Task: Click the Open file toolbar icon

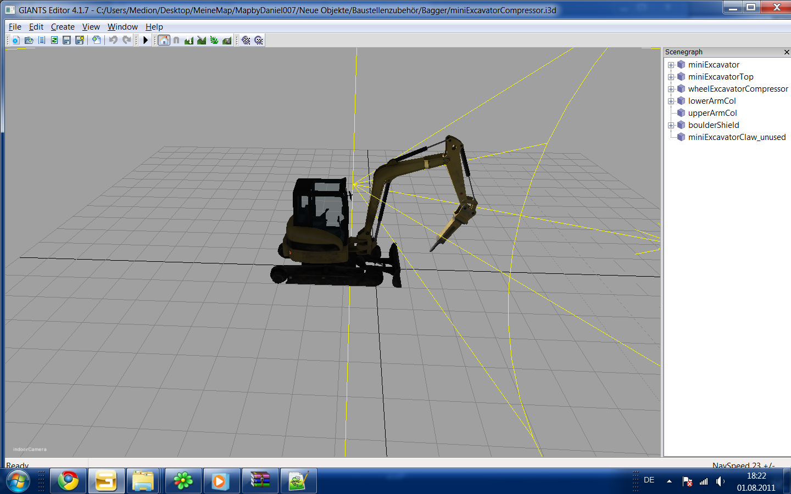Action: [x=29, y=40]
